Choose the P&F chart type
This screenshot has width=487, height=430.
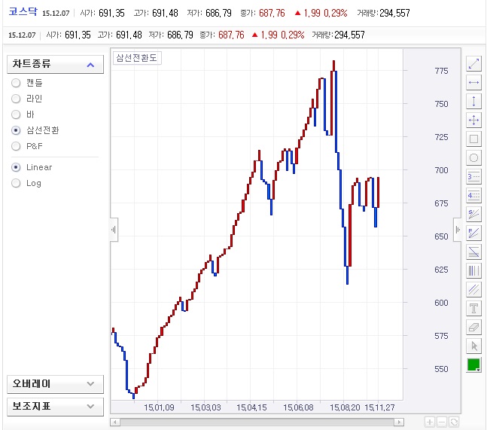click(x=17, y=146)
